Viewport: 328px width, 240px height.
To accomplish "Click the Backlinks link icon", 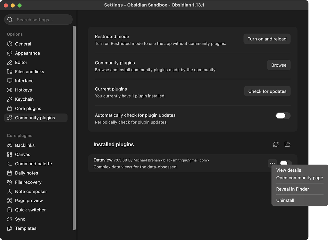I will (10, 145).
